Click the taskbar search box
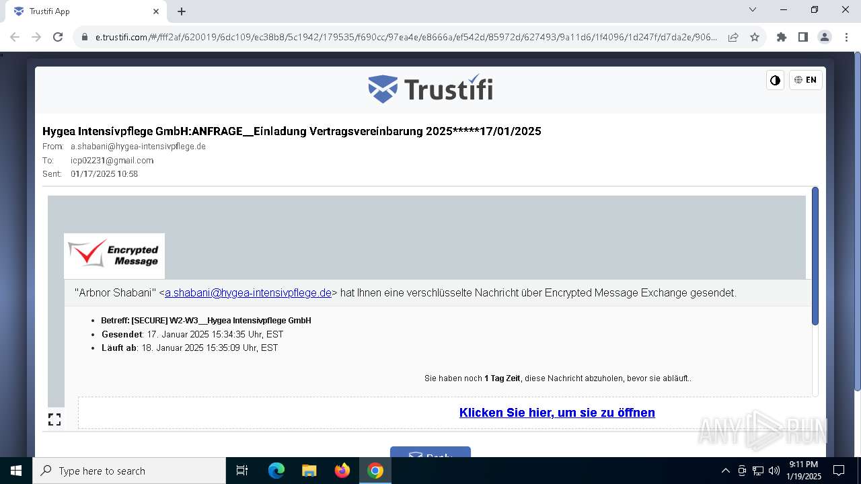Image resolution: width=861 pixels, height=484 pixels. pyautogui.click(x=129, y=471)
